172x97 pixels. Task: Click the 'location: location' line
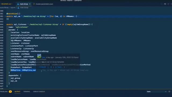pyautogui.click(x=20, y=32)
